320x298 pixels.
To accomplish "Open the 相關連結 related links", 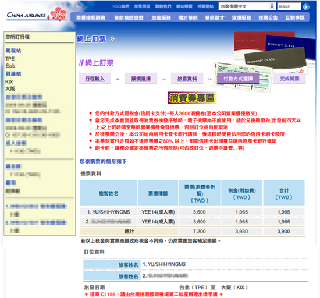I will [x=205, y=6].
